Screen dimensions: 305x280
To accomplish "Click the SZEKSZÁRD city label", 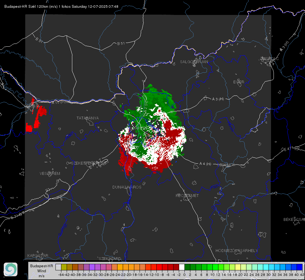I will 110,259.
